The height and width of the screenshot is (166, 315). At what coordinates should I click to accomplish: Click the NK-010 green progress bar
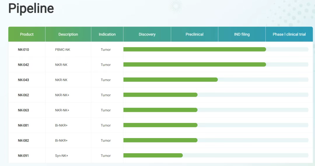coord(195,50)
